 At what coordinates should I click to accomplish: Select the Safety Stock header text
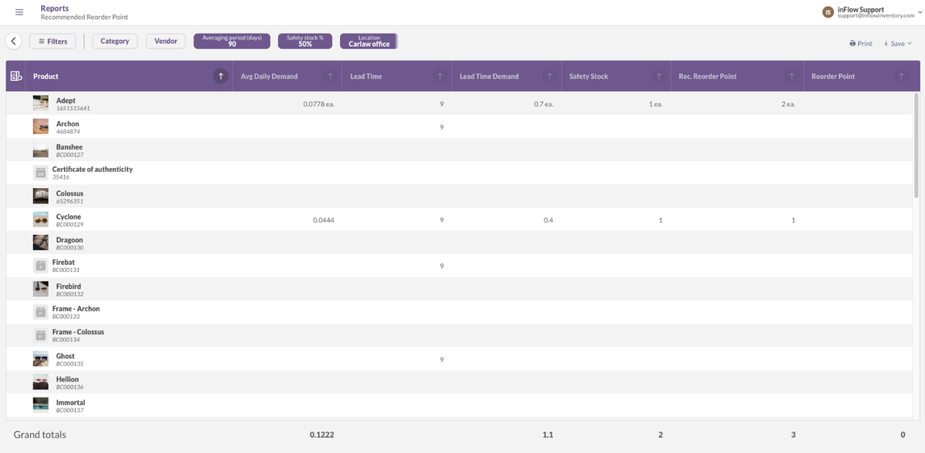[588, 76]
